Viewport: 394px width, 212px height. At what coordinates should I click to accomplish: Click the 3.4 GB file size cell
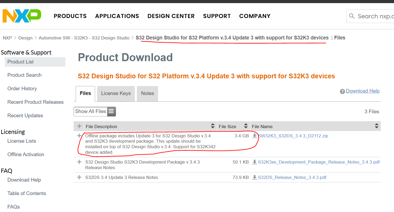(x=241, y=136)
